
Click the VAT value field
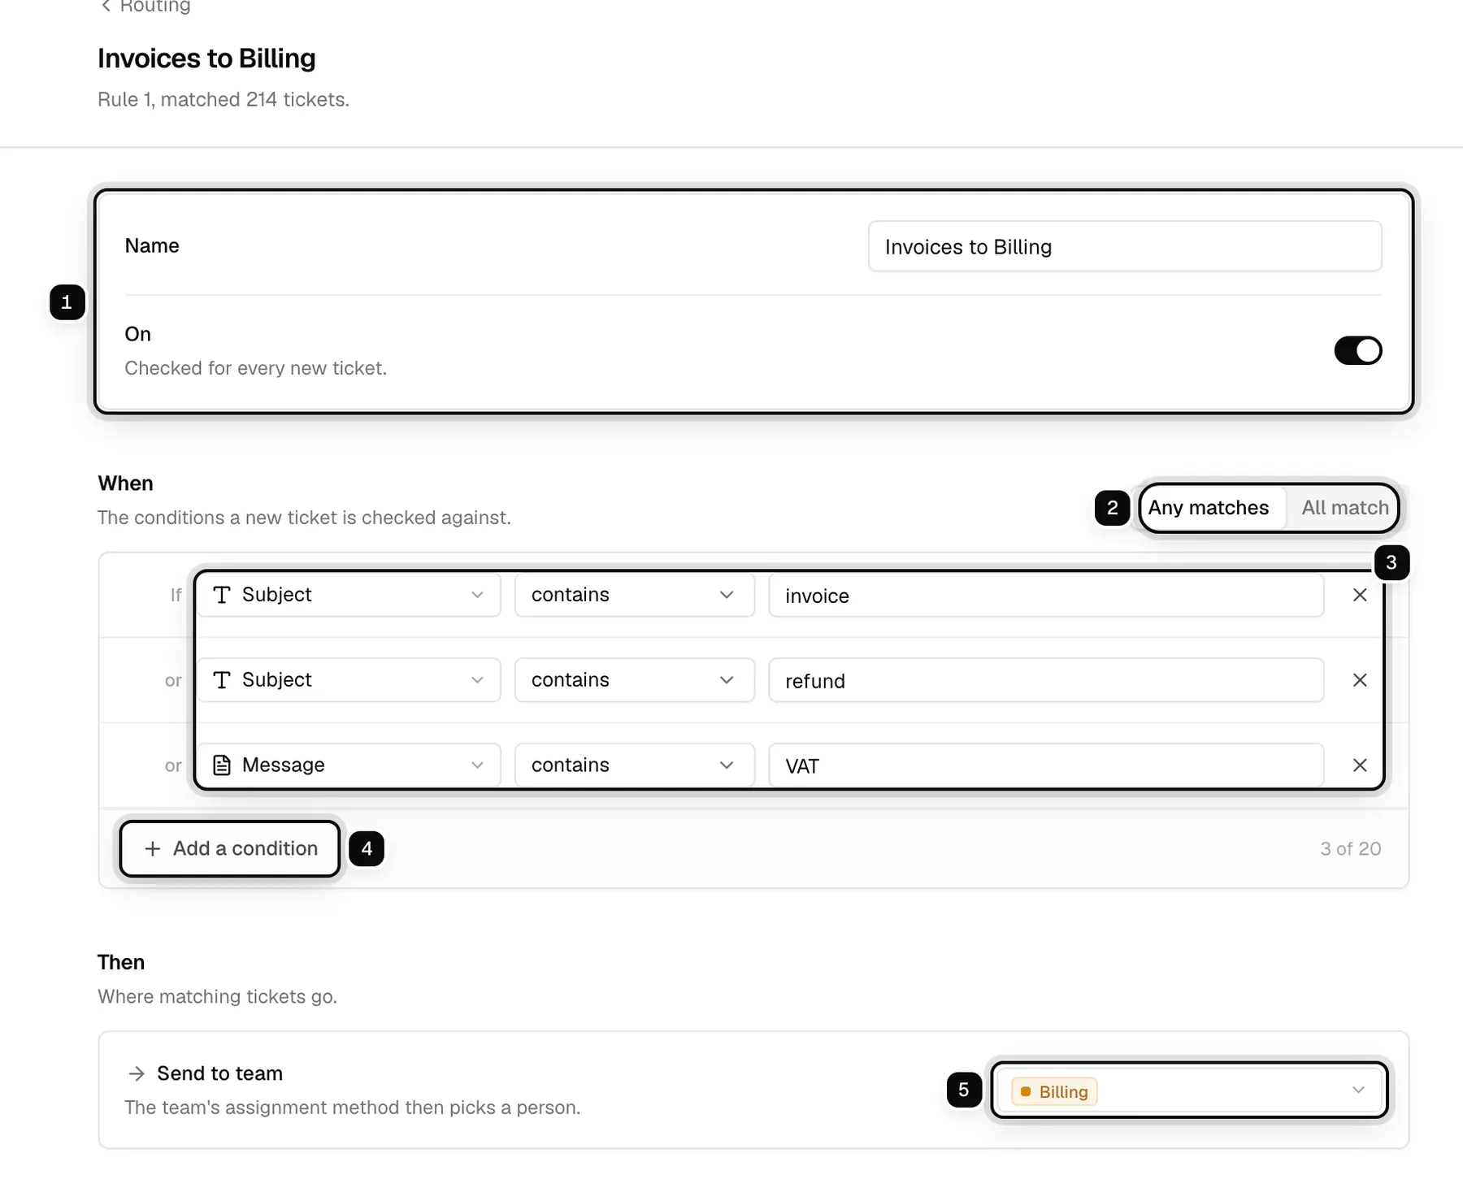pyautogui.click(x=1046, y=766)
